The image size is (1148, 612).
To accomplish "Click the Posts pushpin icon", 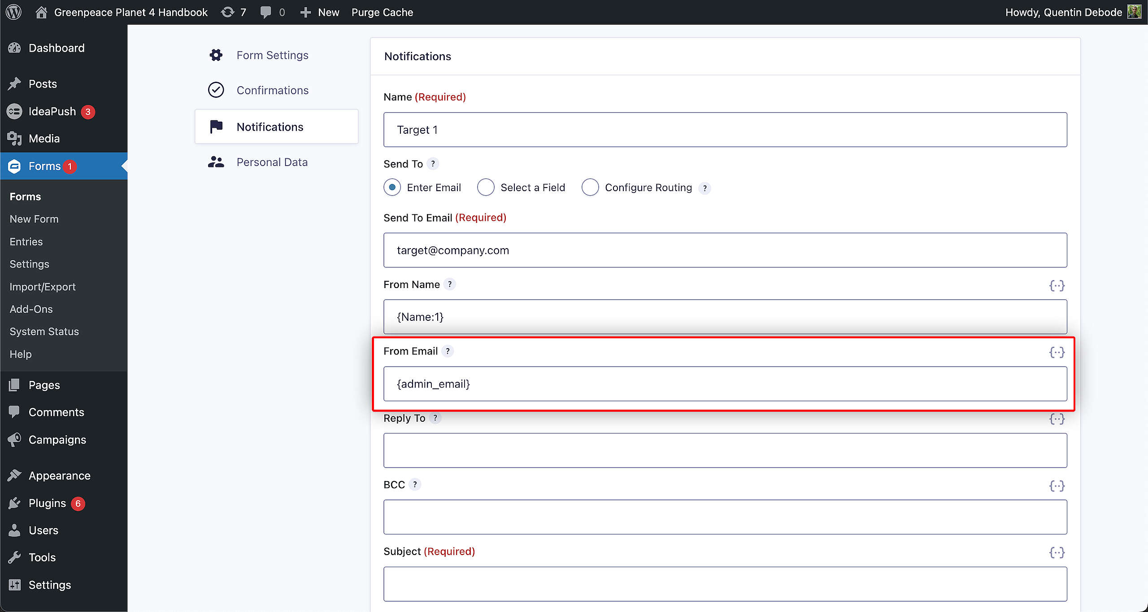I will click(x=14, y=84).
